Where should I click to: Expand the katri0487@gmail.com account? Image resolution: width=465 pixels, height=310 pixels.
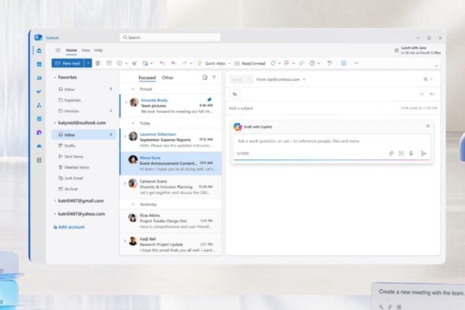pos(55,200)
